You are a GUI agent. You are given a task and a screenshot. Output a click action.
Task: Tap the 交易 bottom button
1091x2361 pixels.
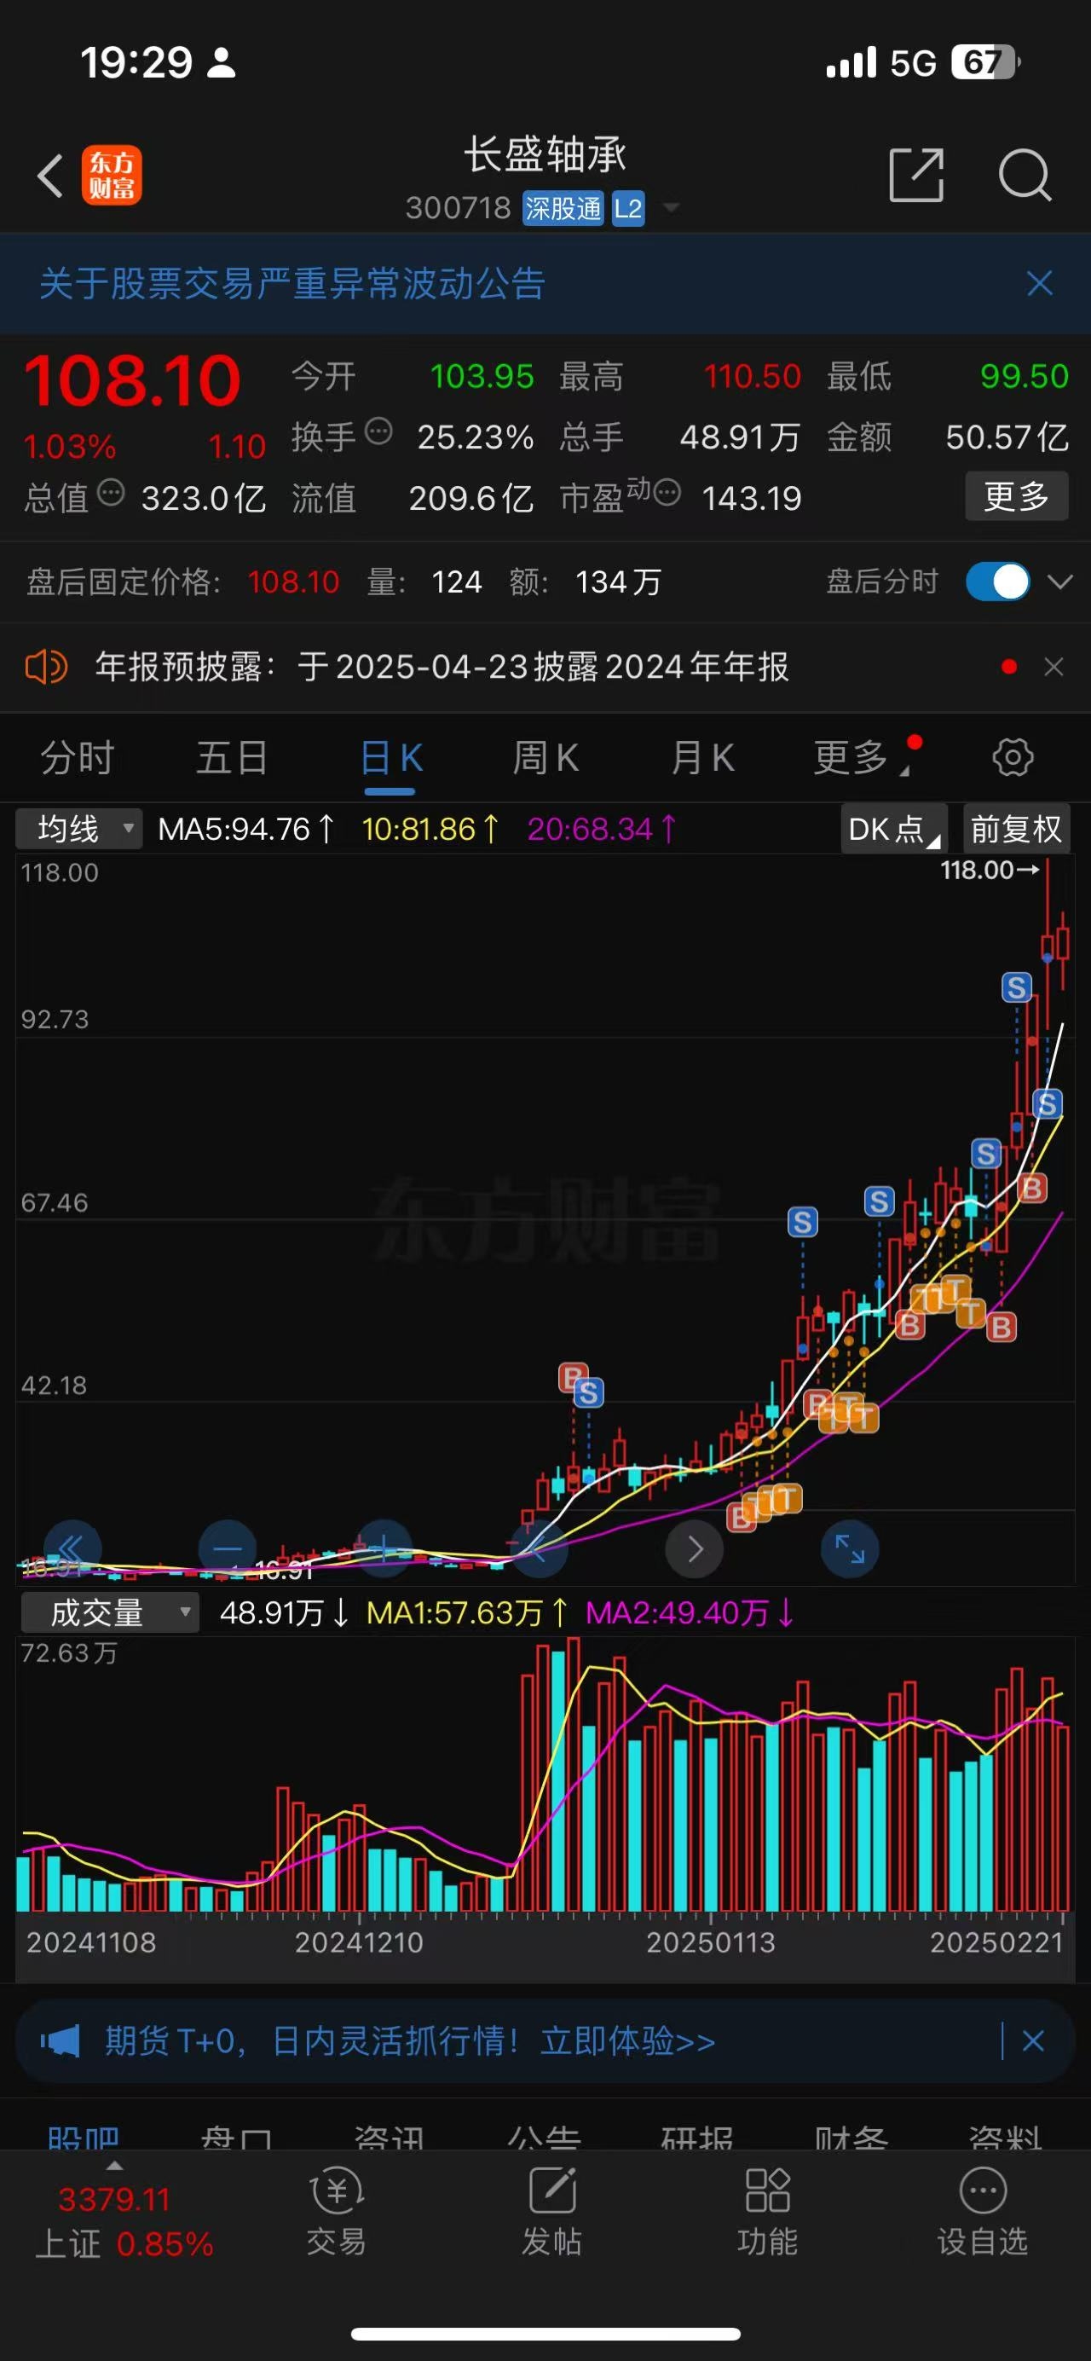(x=336, y=2213)
